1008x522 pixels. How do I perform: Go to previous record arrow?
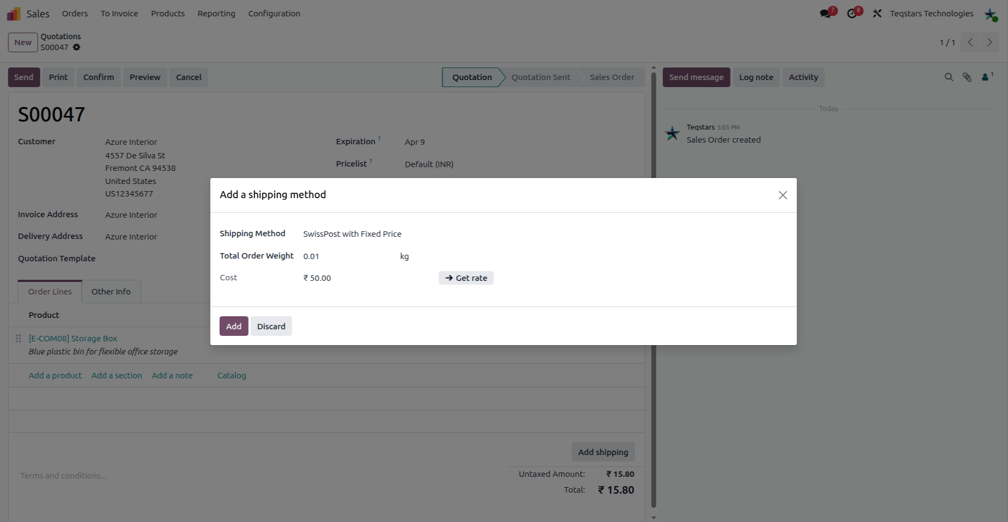click(x=970, y=42)
